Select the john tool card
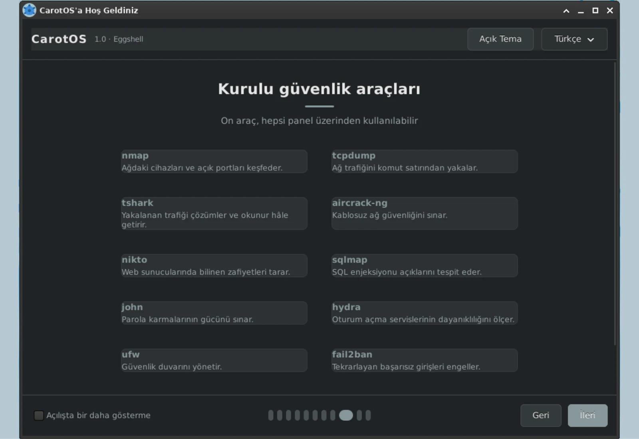639x439 pixels. coord(214,313)
